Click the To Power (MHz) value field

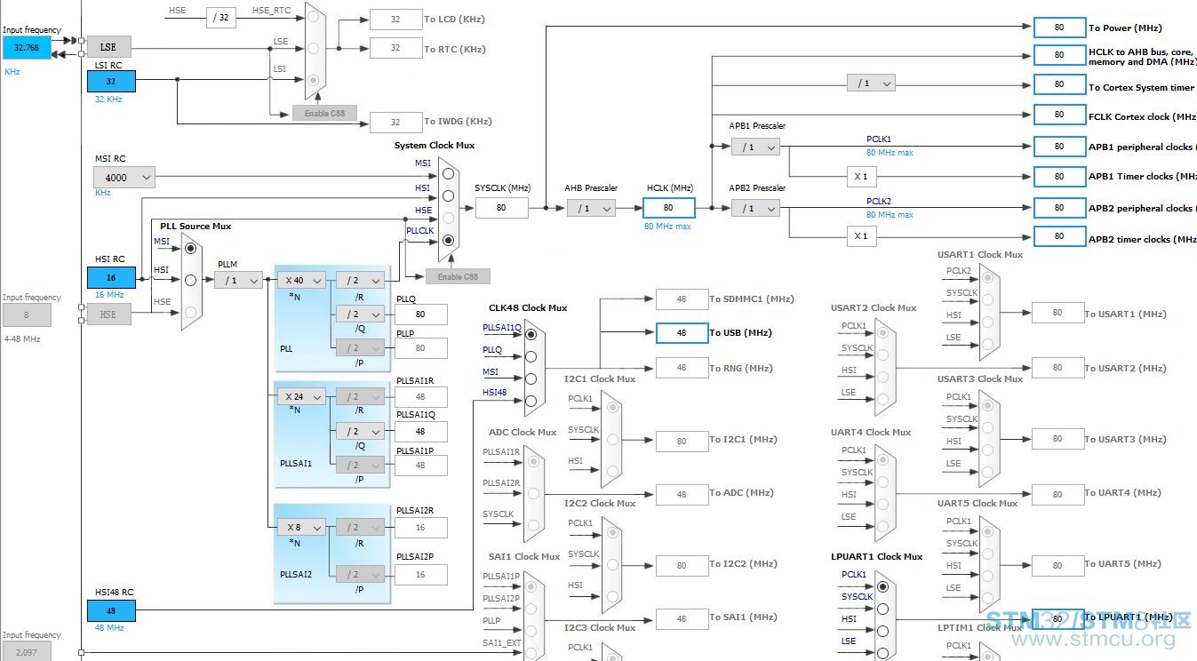click(1059, 28)
